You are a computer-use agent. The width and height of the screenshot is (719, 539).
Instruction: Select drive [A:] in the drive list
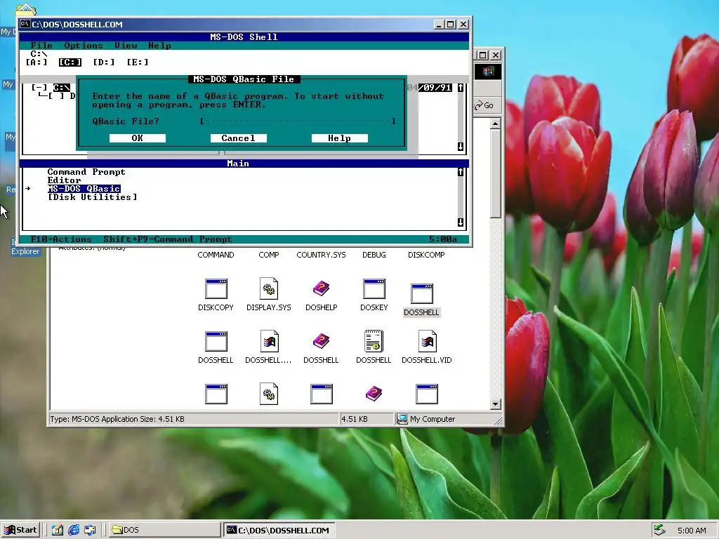pyautogui.click(x=37, y=62)
